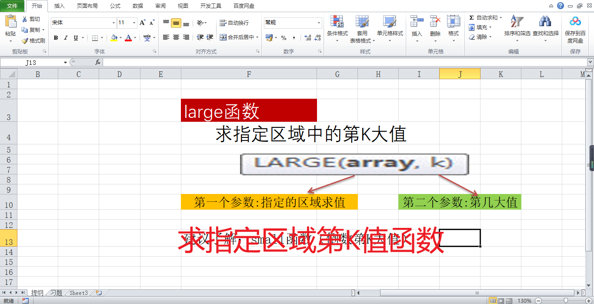594x304 pixels.
Task: Click the insert new worksheet tab icon
Action: [99, 293]
